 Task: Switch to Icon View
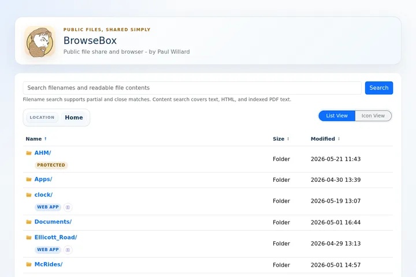point(373,116)
